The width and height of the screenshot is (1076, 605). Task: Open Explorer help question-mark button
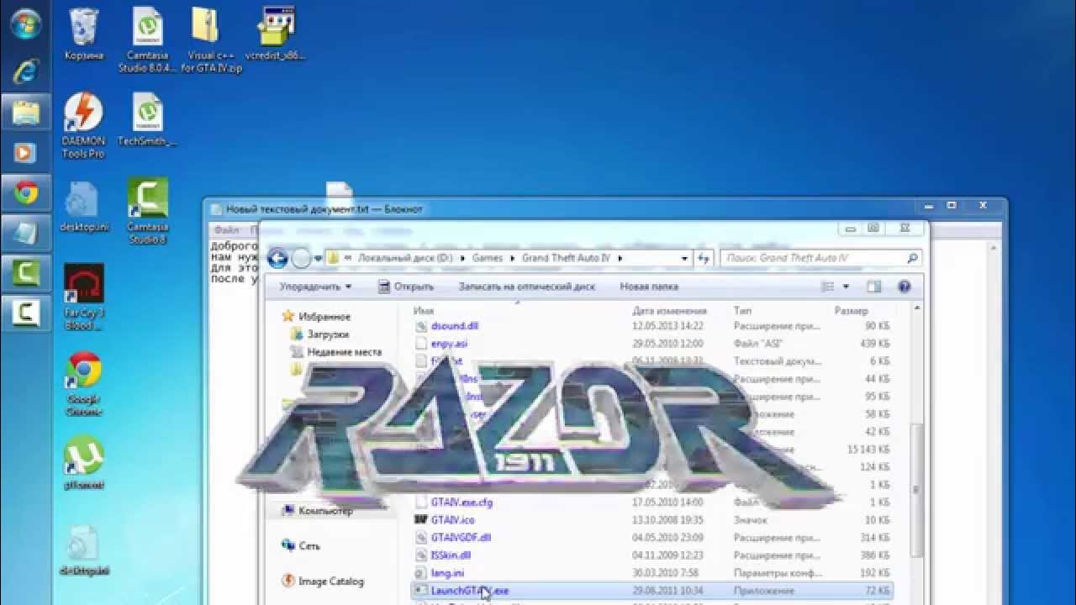click(905, 287)
